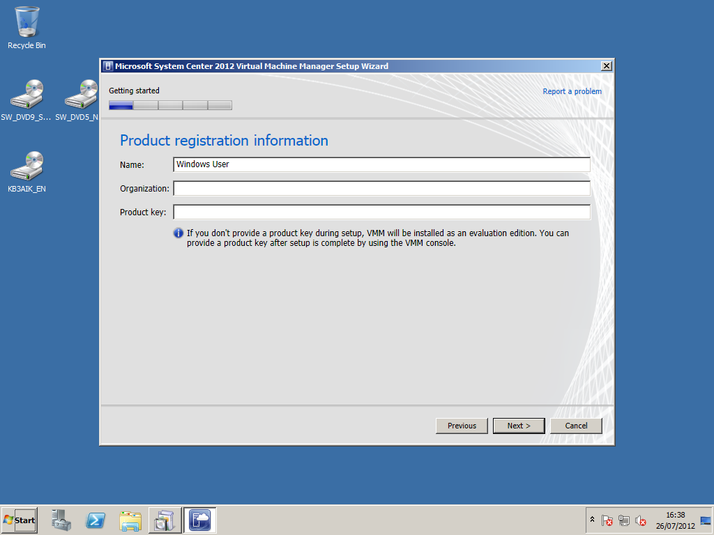Screen dimensions: 714x535
Task: Click the Product registration information heading
Action: 224,141
